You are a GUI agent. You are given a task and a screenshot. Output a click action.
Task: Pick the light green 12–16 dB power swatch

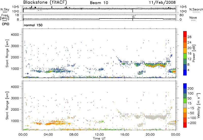pyautogui.click(x=185, y=56)
